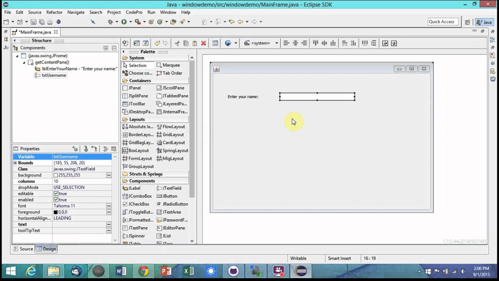
Task: Click Collapse All icon in Components panel
Action: pos(114,48)
